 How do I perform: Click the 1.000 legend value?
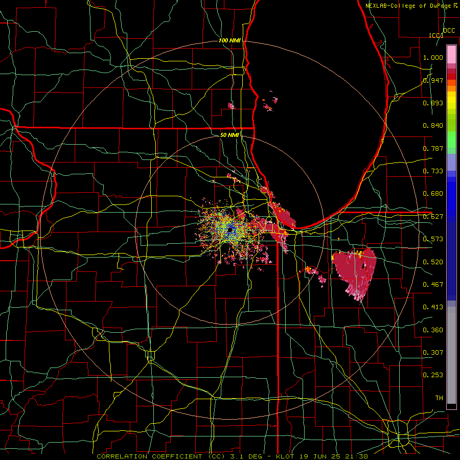coord(433,57)
